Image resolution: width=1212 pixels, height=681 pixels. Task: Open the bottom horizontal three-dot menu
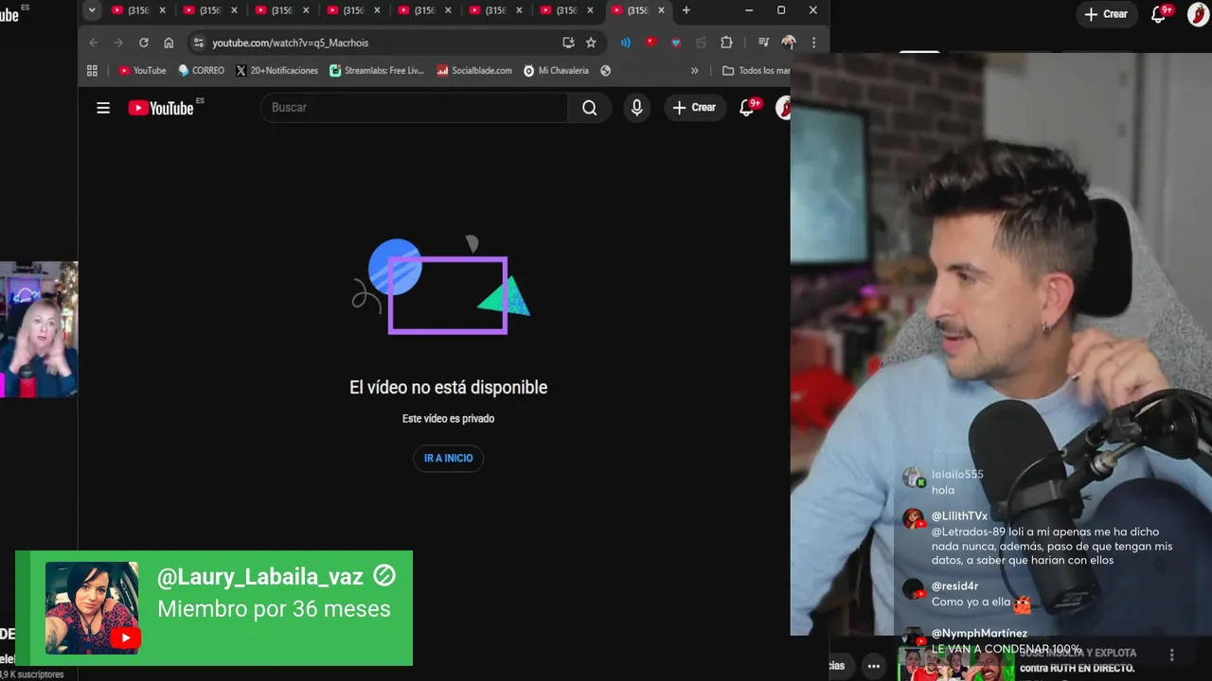click(x=874, y=666)
